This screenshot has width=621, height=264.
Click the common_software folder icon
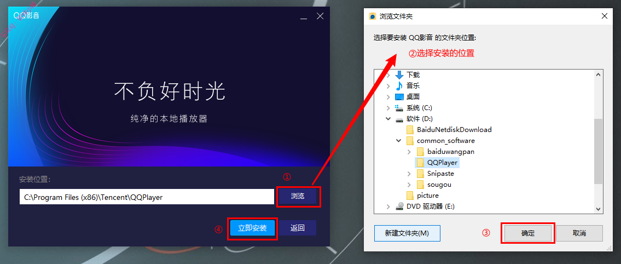[x=410, y=141]
